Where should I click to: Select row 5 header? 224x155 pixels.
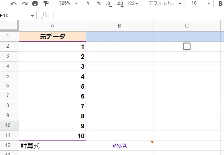[9, 76]
